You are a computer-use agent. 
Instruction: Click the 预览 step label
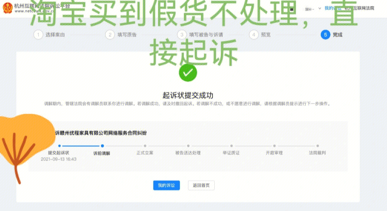pyautogui.click(x=266, y=35)
